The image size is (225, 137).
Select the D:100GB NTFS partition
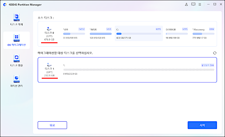pyautogui.click(x=177, y=33)
